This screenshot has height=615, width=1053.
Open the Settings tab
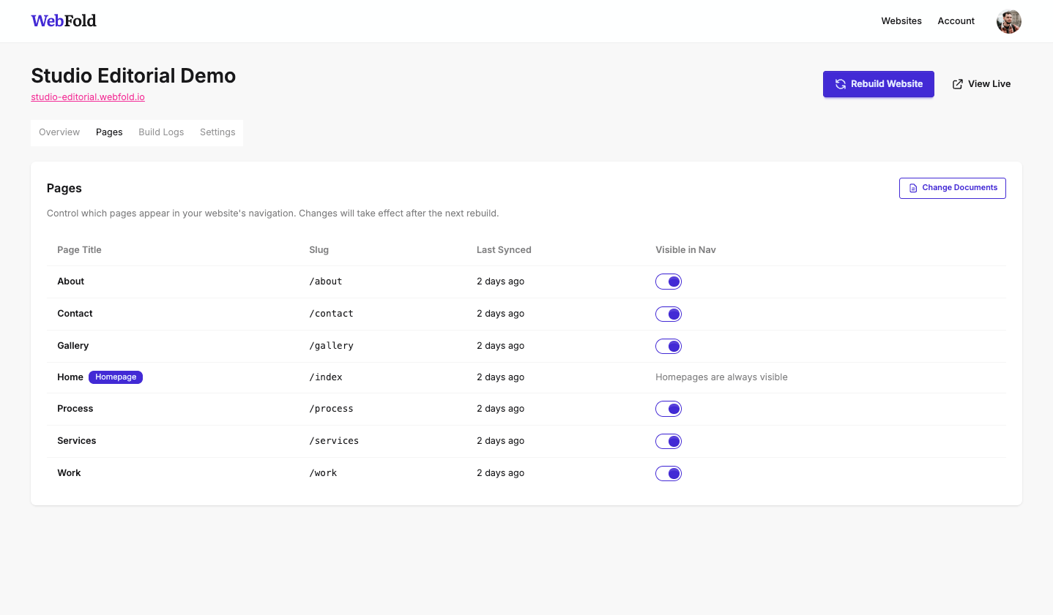coord(217,132)
